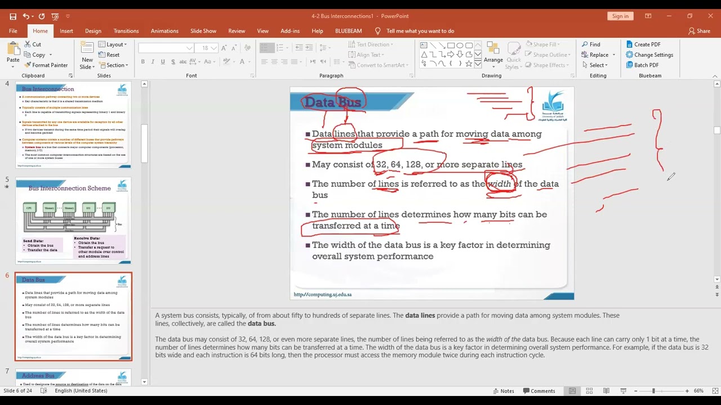Screen dimensions: 721x405
Task: Click the Share icon in title bar
Action: [x=699, y=31]
